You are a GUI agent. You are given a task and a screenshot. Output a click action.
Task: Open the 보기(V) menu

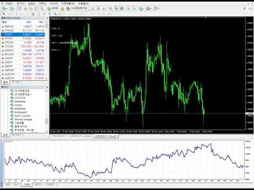pos(21,4)
